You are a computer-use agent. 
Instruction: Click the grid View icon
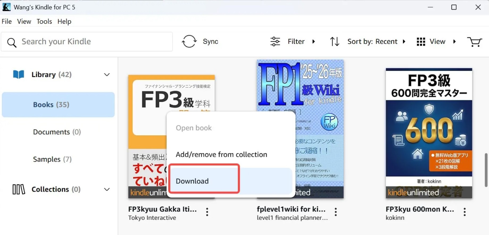coord(421,42)
